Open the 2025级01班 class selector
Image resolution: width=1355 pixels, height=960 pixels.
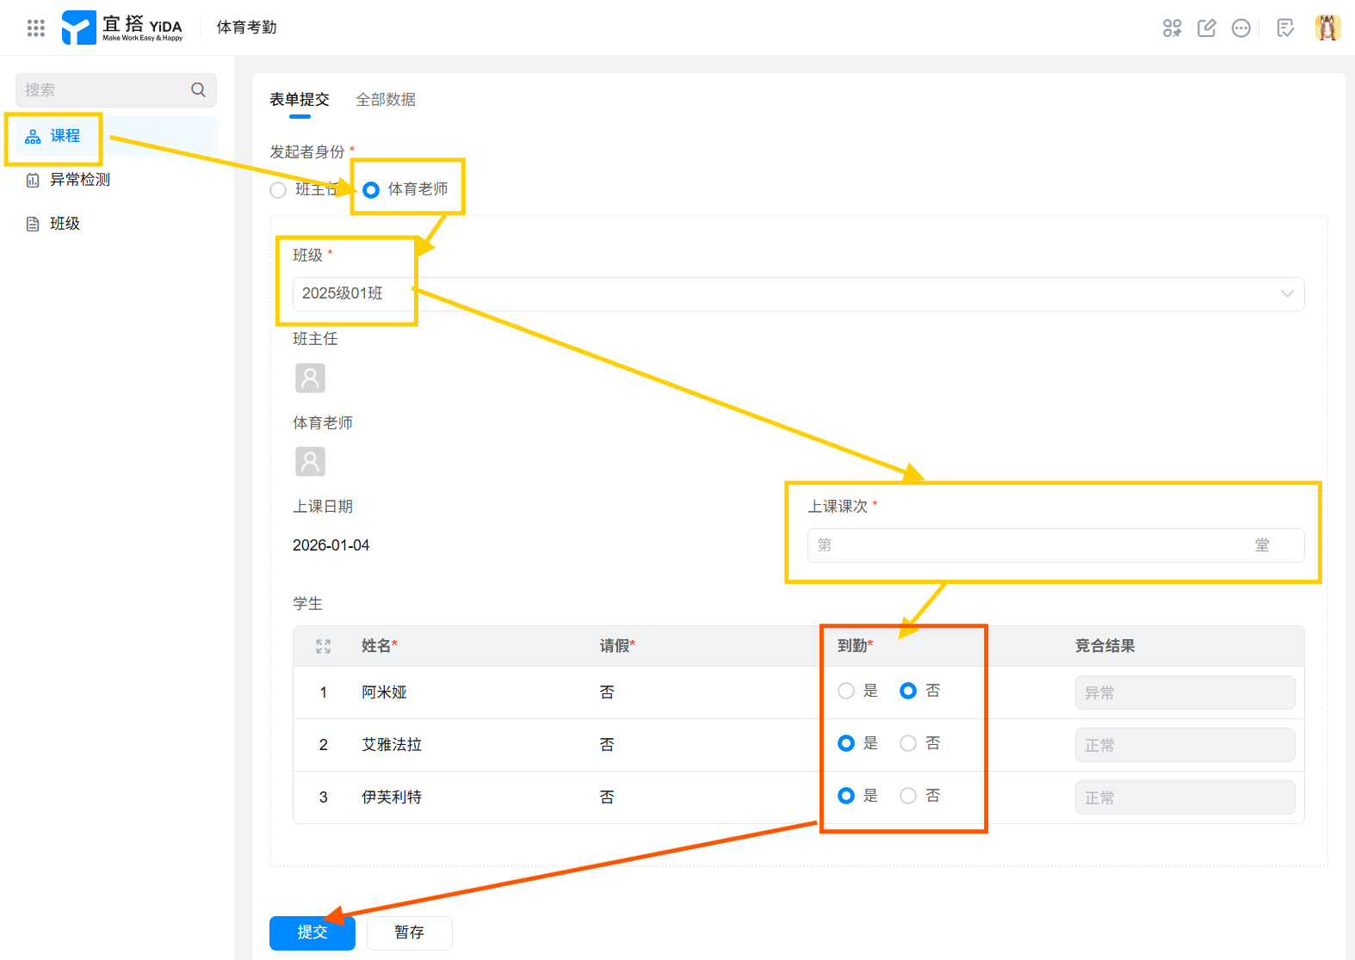[x=775, y=293]
